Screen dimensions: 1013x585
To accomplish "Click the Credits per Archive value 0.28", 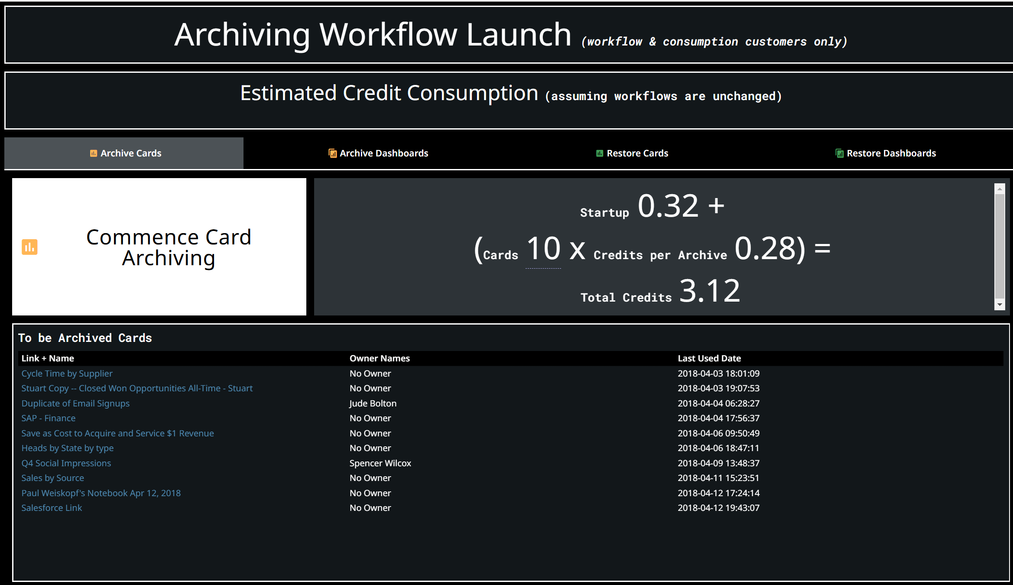I will (x=766, y=249).
